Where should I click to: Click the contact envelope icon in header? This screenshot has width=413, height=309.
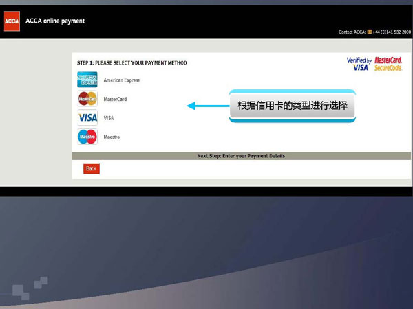pos(370,32)
